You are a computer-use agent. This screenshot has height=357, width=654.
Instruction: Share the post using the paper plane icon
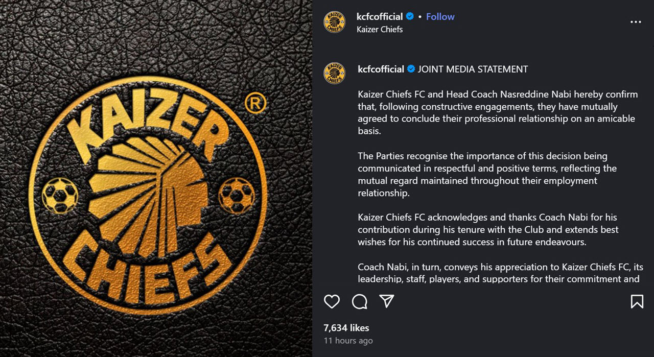point(387,301)
